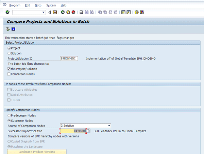Click the red Cancel icon
The width and height of the screenshot is (204, 154).
pyautogui.click(x=73, y=12)
